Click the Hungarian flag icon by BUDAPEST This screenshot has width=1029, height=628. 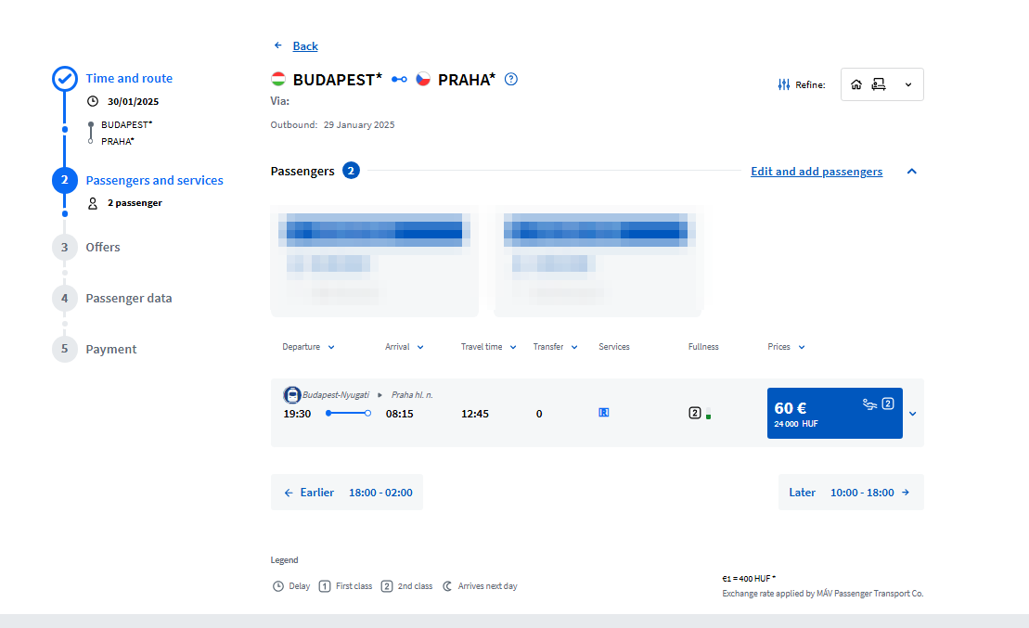click(x=278, y=80)
